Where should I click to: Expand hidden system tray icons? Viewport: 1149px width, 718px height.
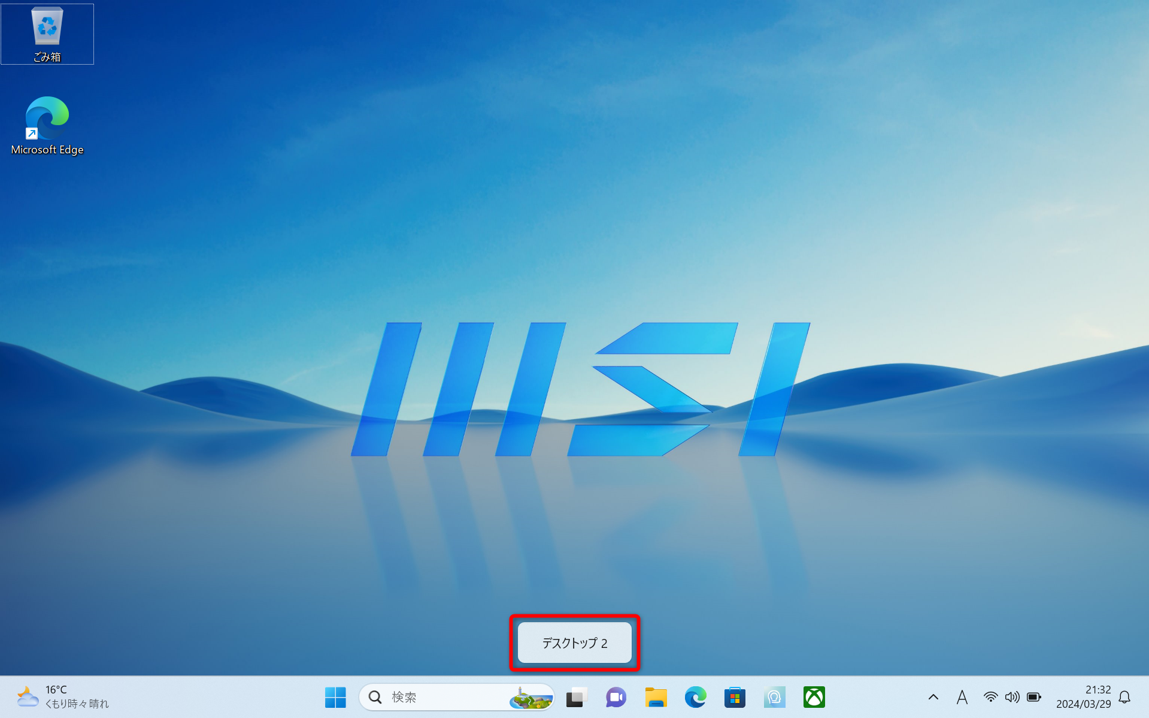pos(932,696)
